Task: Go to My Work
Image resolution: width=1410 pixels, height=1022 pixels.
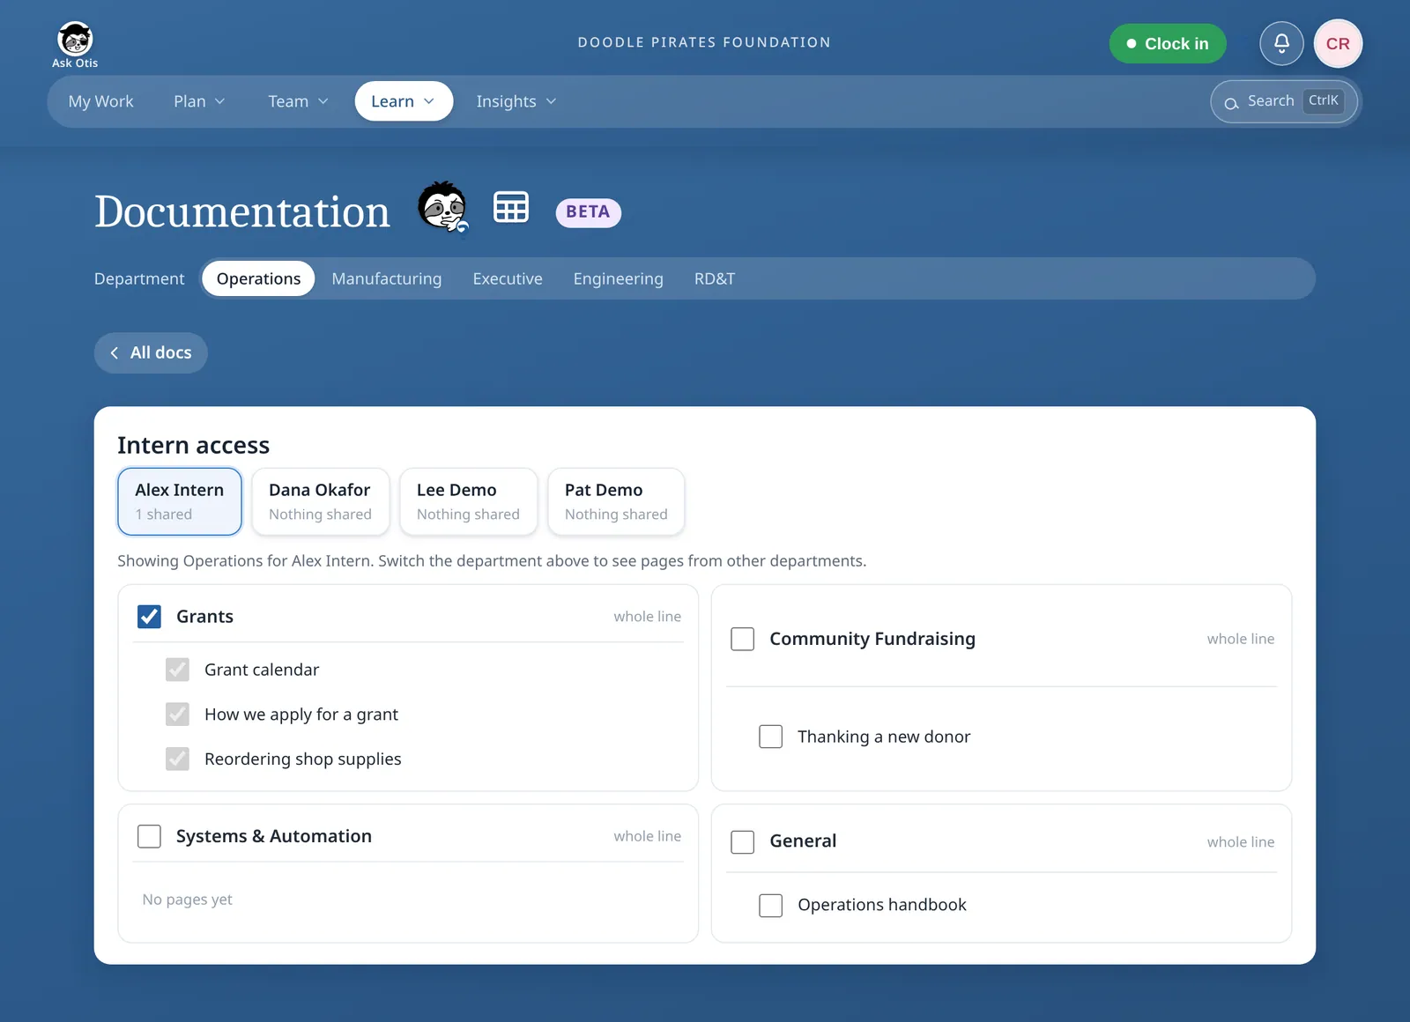Action: coord(101,101)
